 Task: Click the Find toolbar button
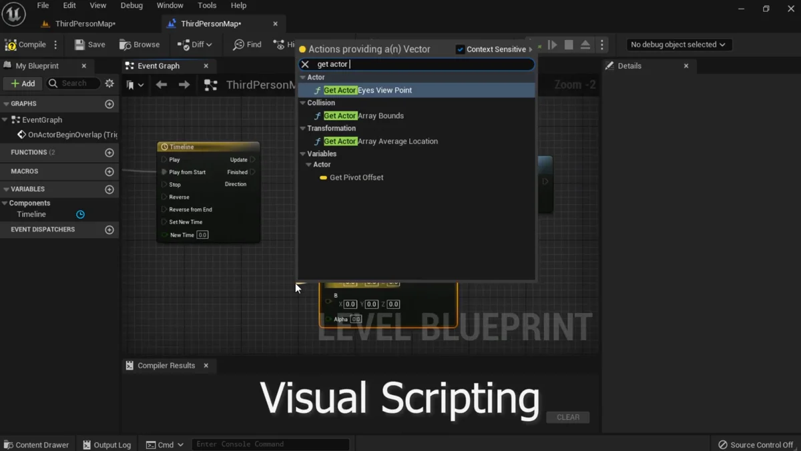click(247, 45)
